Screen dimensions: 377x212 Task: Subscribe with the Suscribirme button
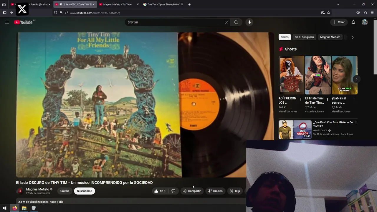coord(85,191)
